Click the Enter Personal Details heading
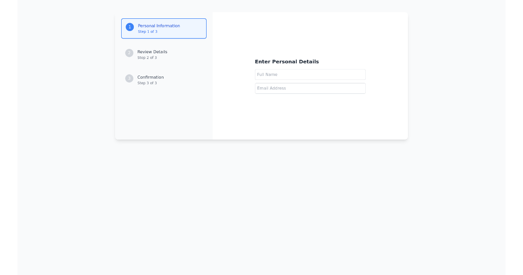Viewport: 523px width, 275px height. 287,62
